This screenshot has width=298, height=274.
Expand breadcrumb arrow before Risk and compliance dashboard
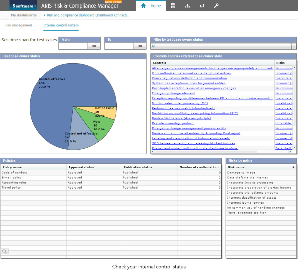coord(44,15)
